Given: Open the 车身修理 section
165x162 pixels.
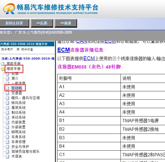Looking at the screenshot, I should [18, 142].
